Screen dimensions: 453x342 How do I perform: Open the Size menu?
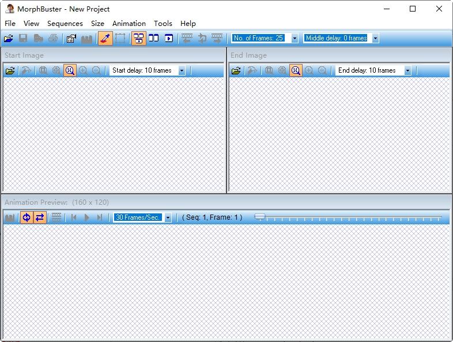(97, 24)
